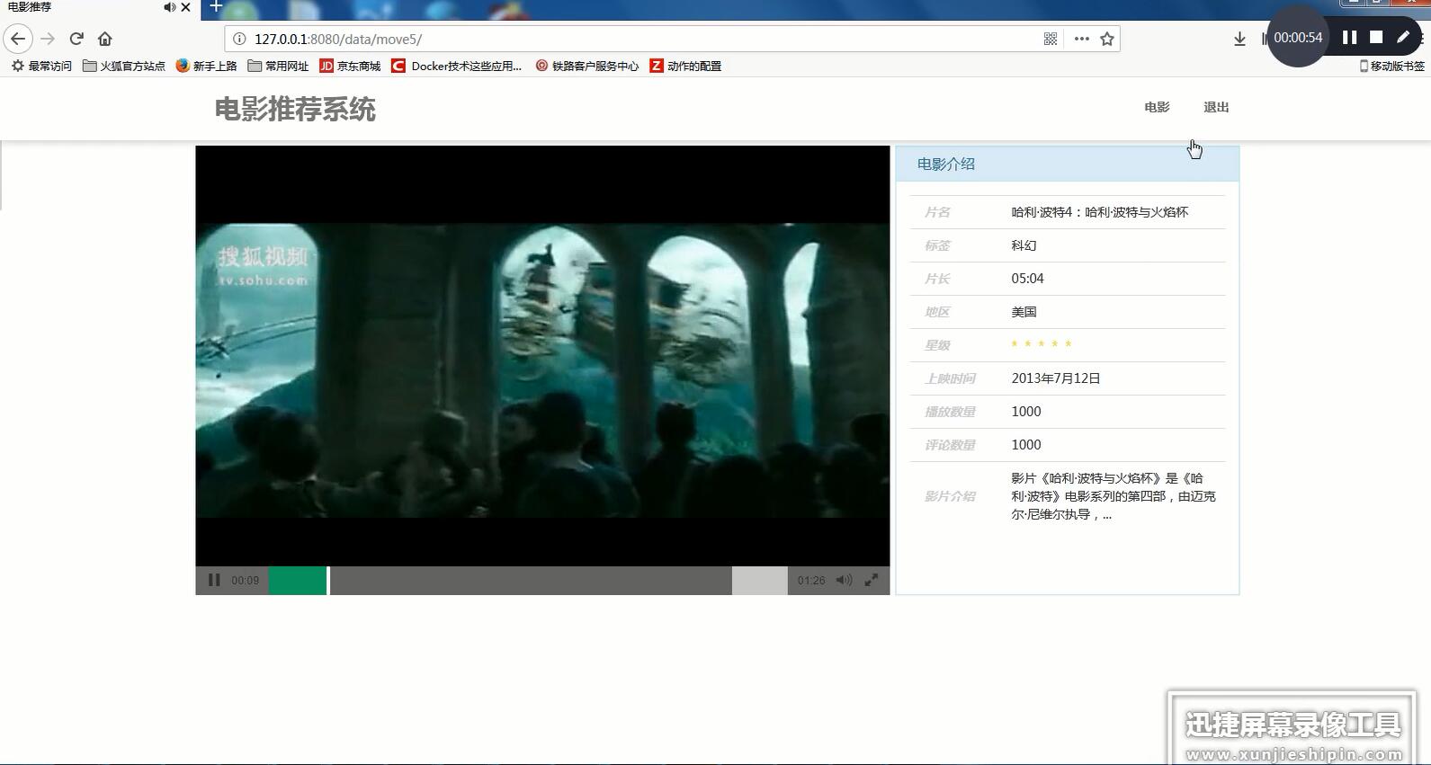Click the site info icon in address bar
The height and width of the screenshot is (765, 1431).
coord(239,39)
